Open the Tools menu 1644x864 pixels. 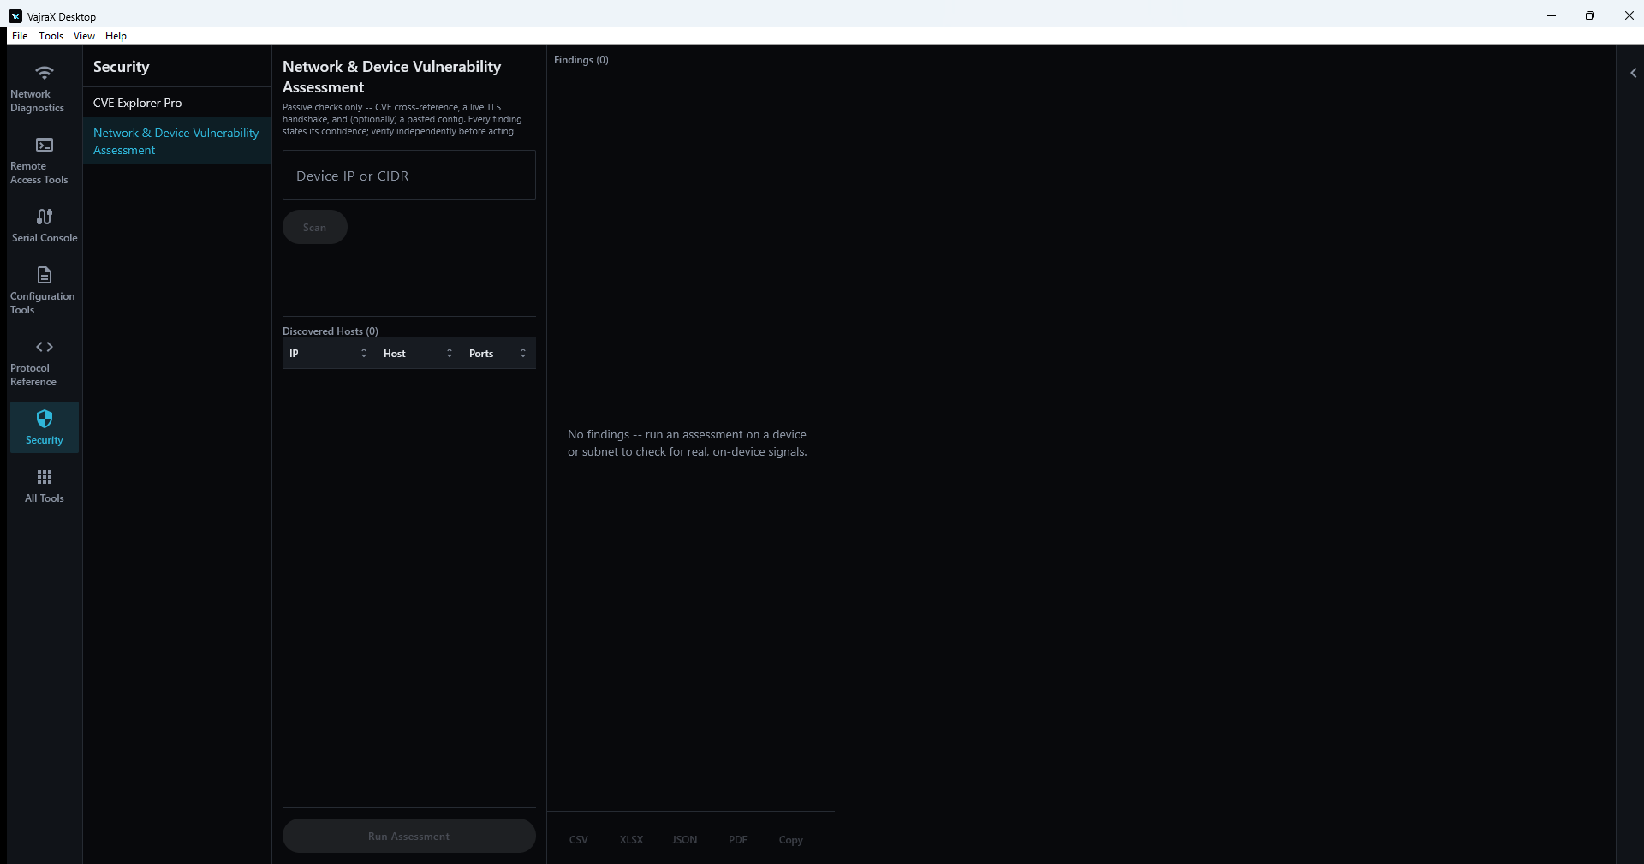[51, 36]
